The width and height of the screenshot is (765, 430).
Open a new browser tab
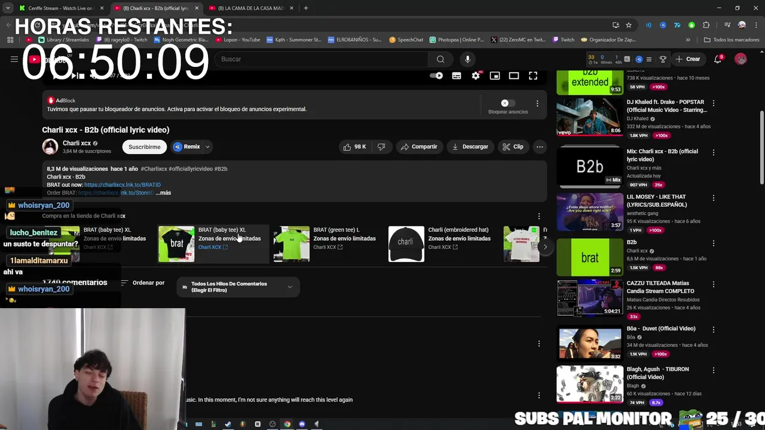[306, 8]
